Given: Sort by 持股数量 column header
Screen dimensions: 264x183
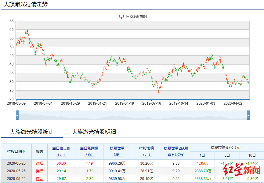Looking at the screenshot, I should point(117,151).
